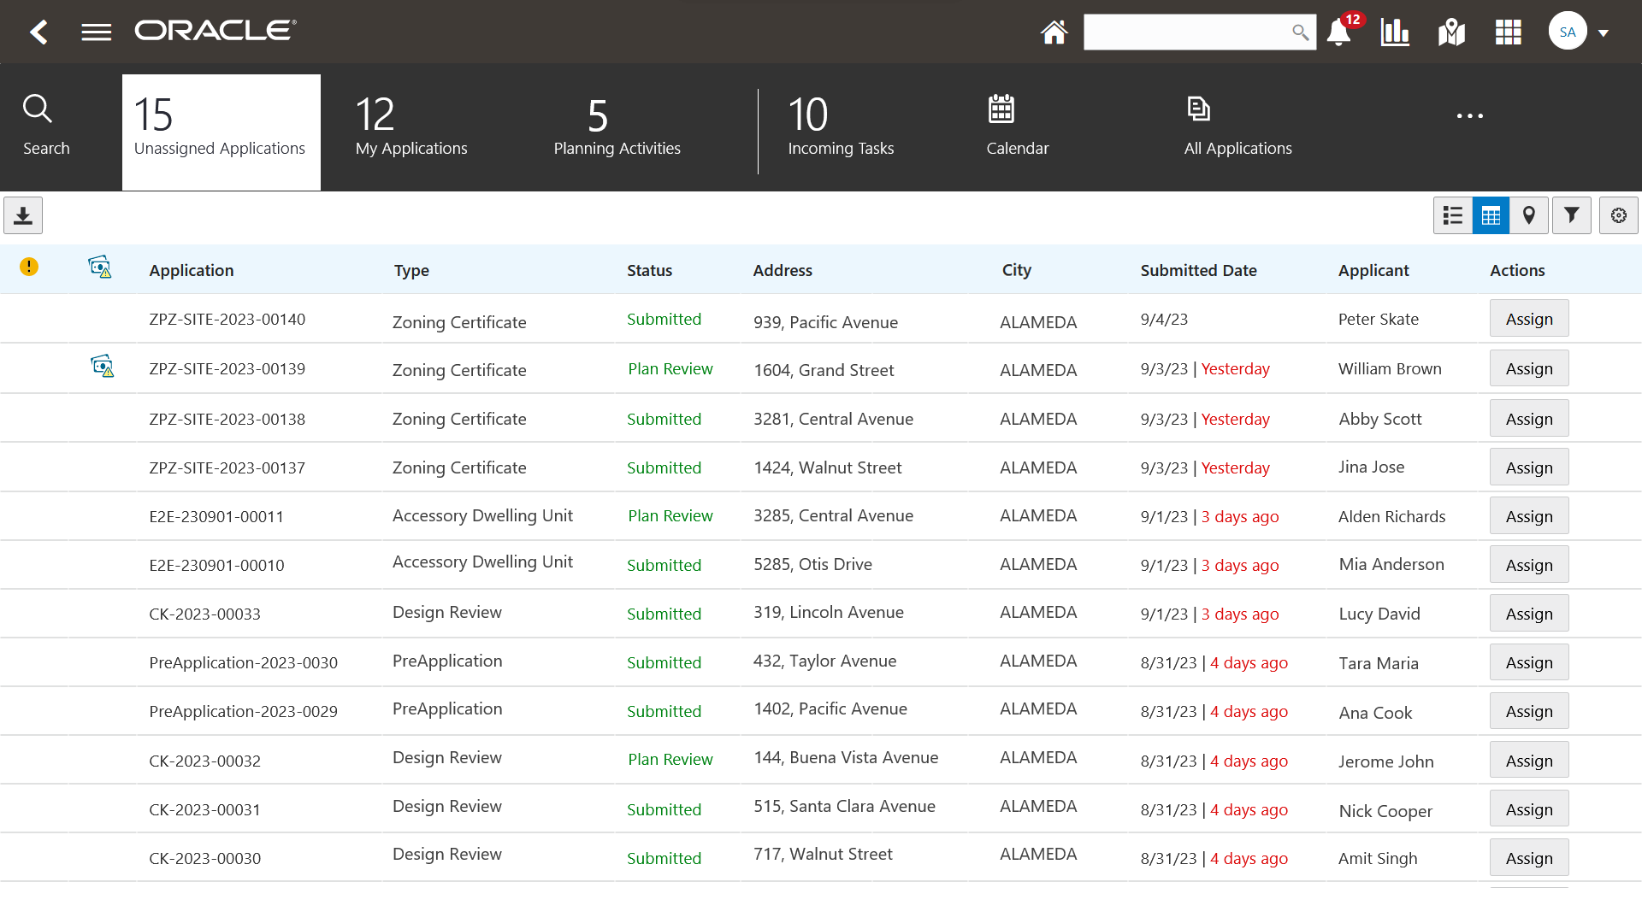The height and width of the screenshot is (923, 1642).
Task: Go to the Home page icon
Action: (x=1054, y=32)
